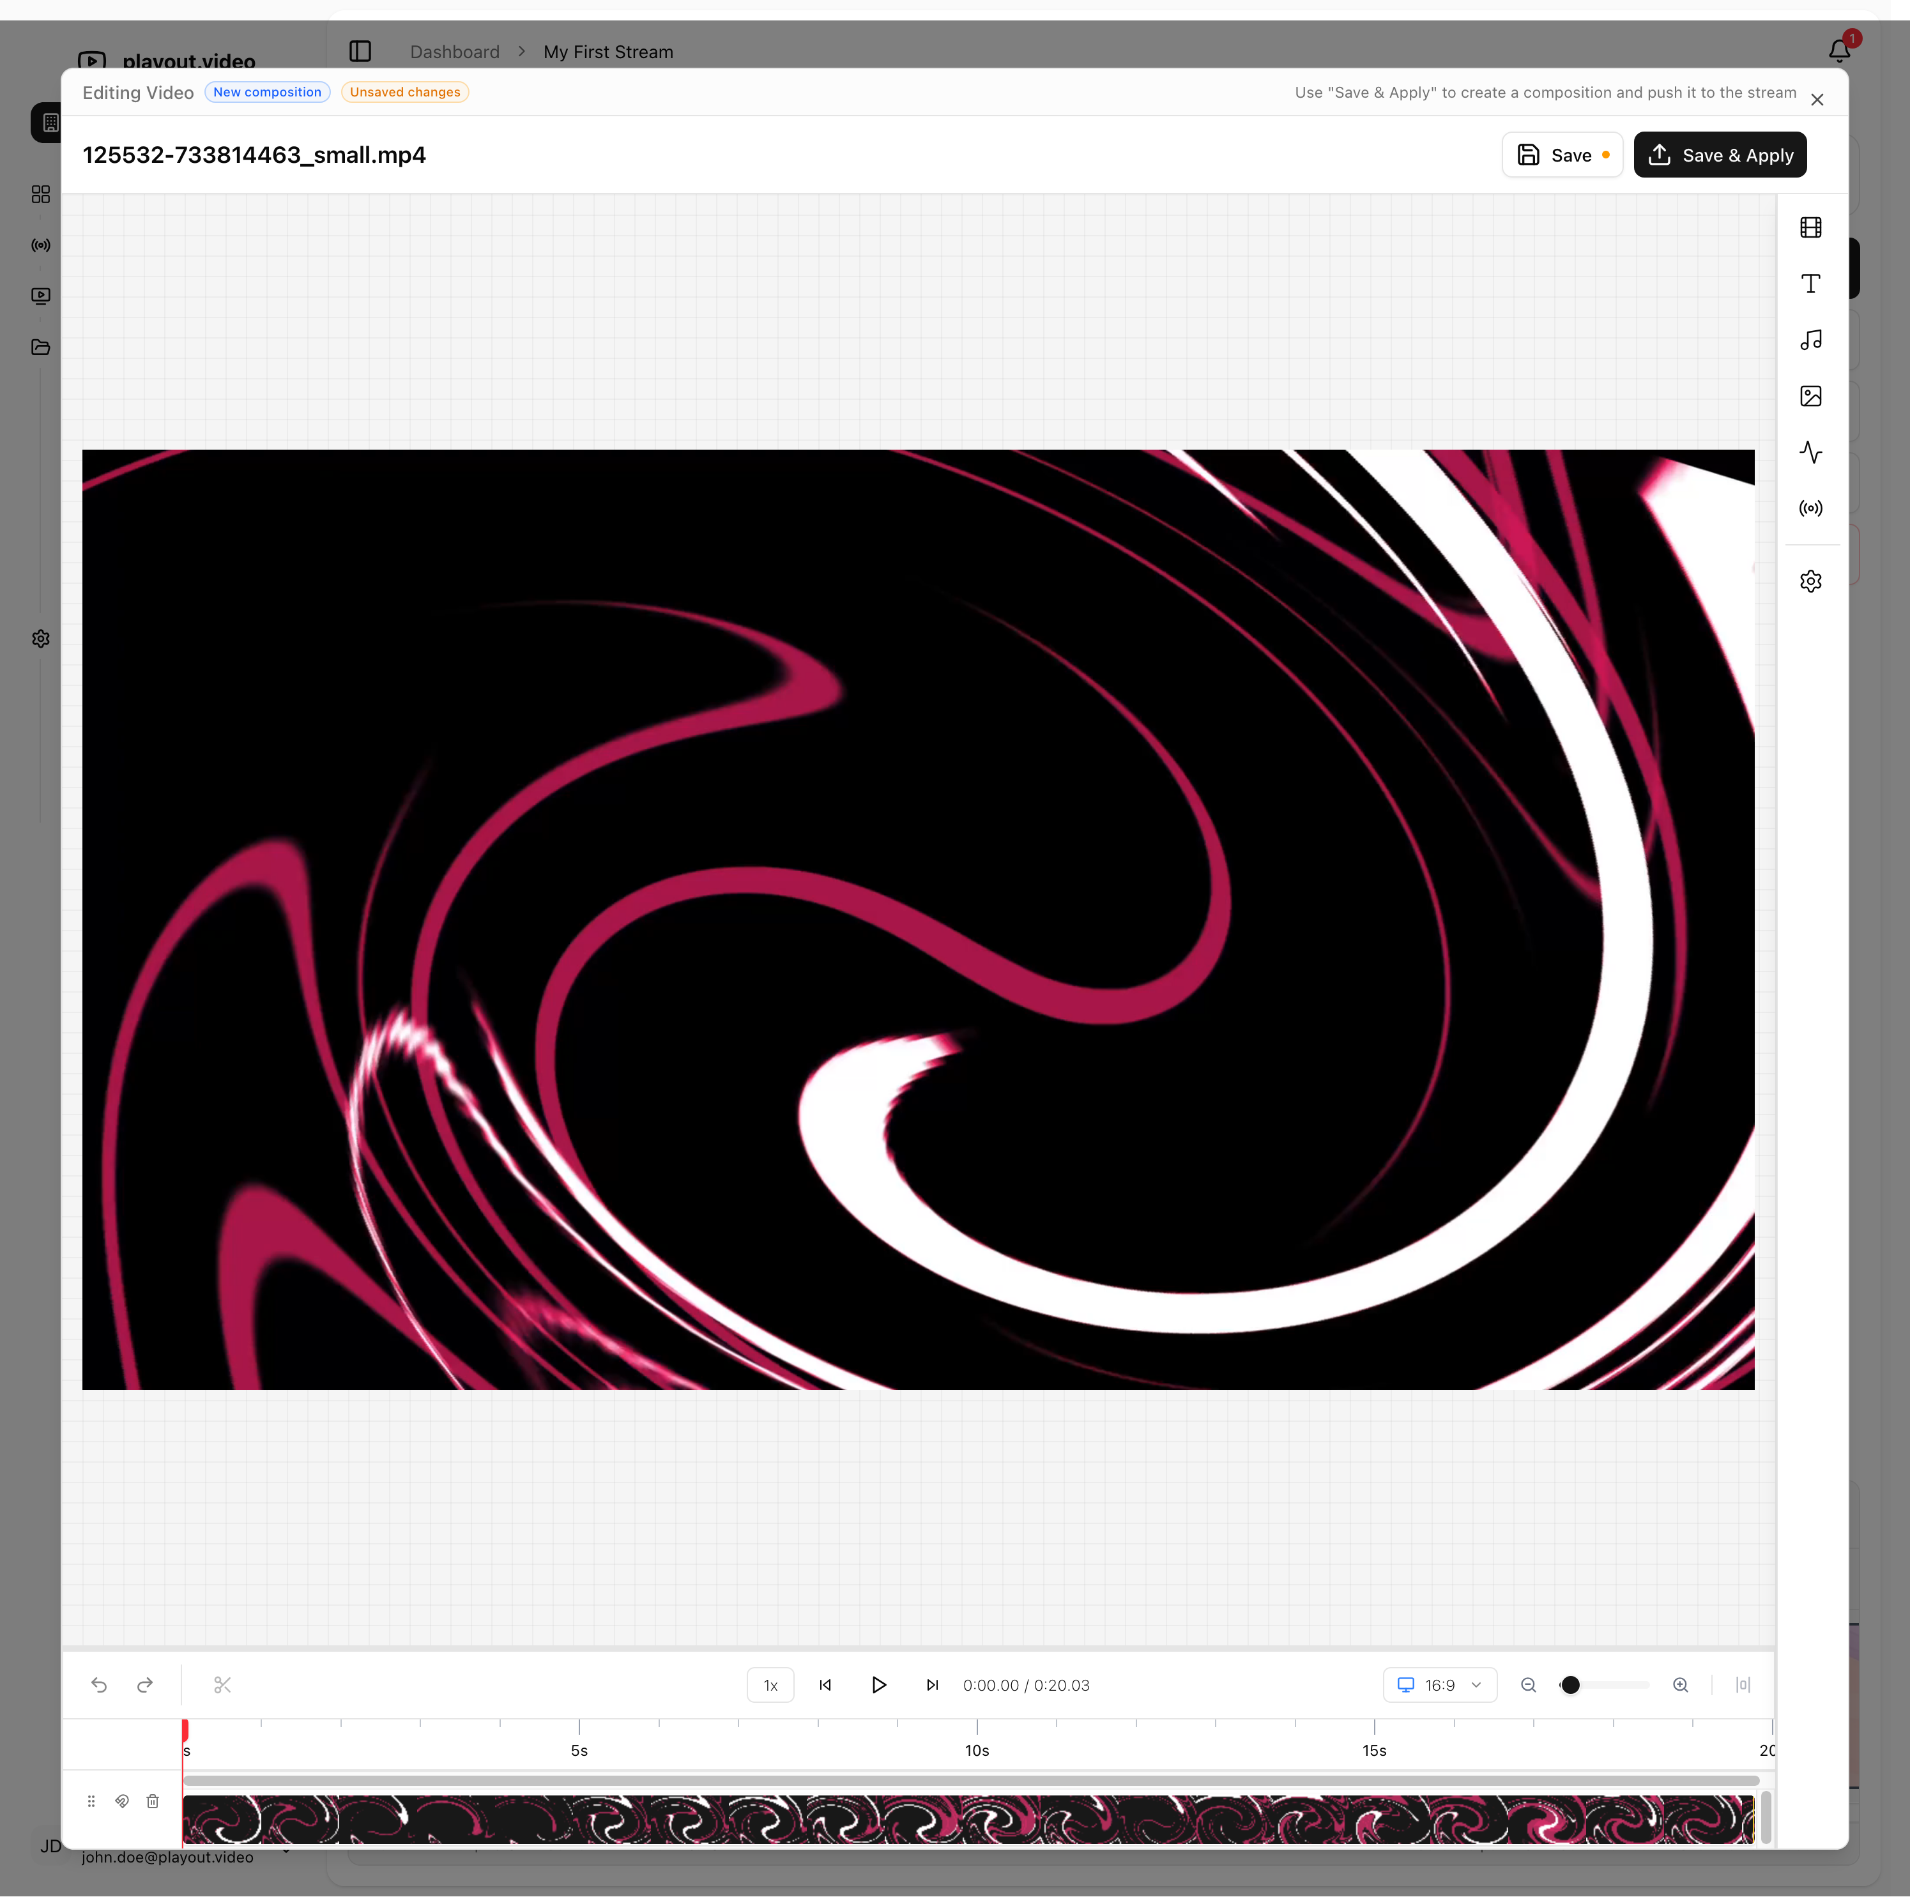Click the scissors split tool

tap(222, 1684)
